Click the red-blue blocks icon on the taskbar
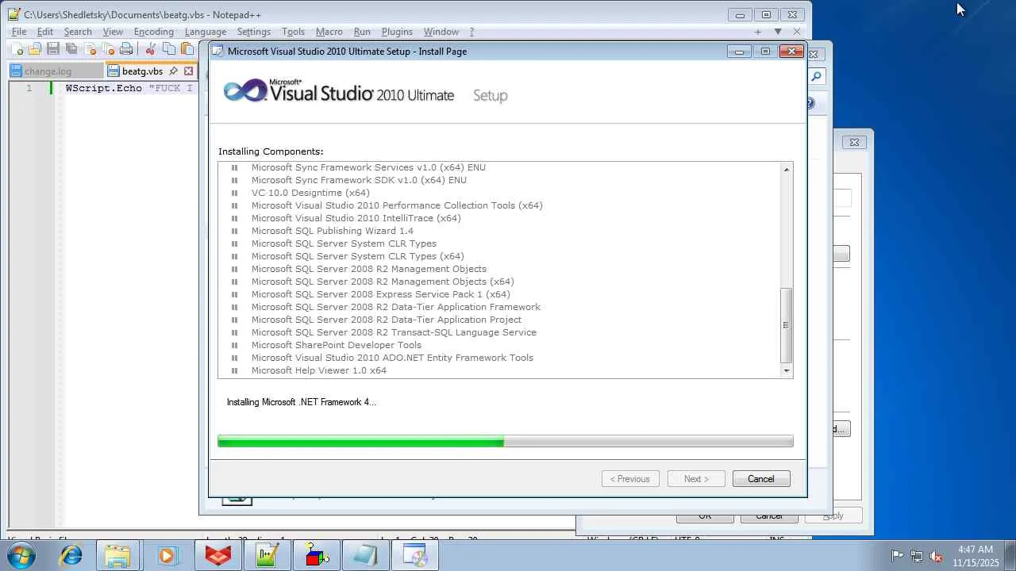 pos(317,556)
